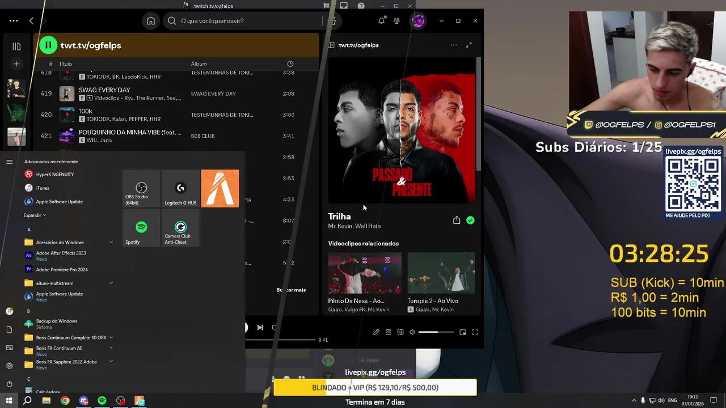Open the Gamers Club Anti-Cheat tile
Viewport: 726px width, 408px height.
tap(180, 228)
